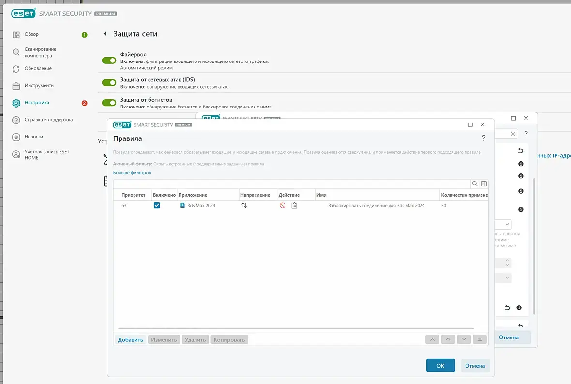Click the red notification badge beside Настройка
The image size is (571, 384).
pyautogui.click(x=85, y=103)
